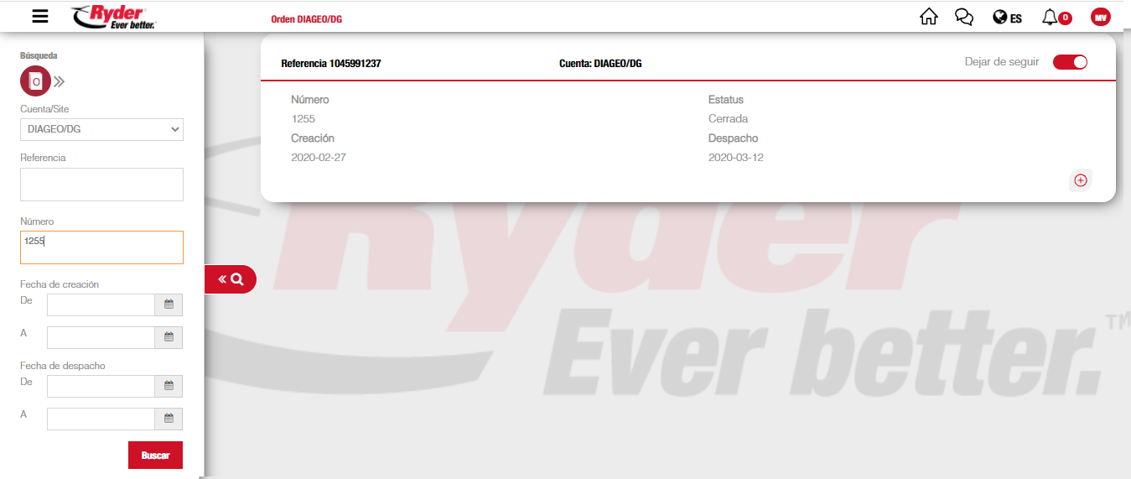The width and height of the screenshot is (1131, 479).
Task: Change language with globe ES icon
Action: coord(1007,18)
